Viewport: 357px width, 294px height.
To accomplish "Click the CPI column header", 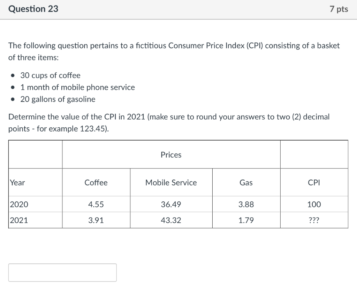I will [314, 182].
